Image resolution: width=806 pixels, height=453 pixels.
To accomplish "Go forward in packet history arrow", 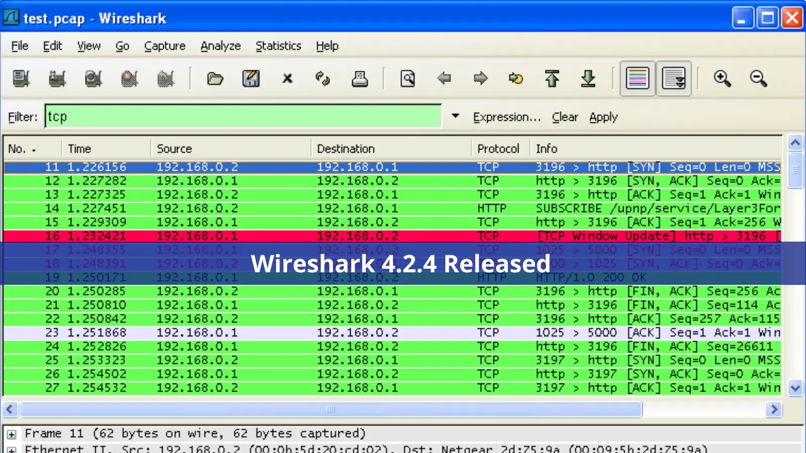I will point(481,79).
